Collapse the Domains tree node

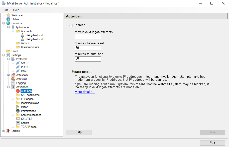coord(4,23)
